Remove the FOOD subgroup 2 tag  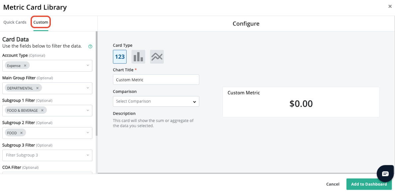pyautogui.click(x=21, y=133)
